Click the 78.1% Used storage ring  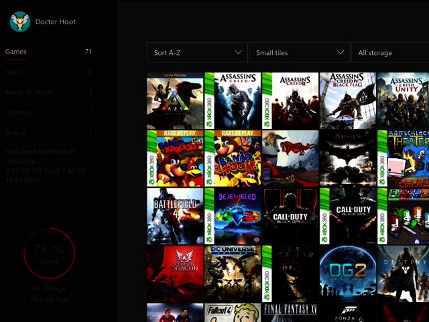[49, 254]
